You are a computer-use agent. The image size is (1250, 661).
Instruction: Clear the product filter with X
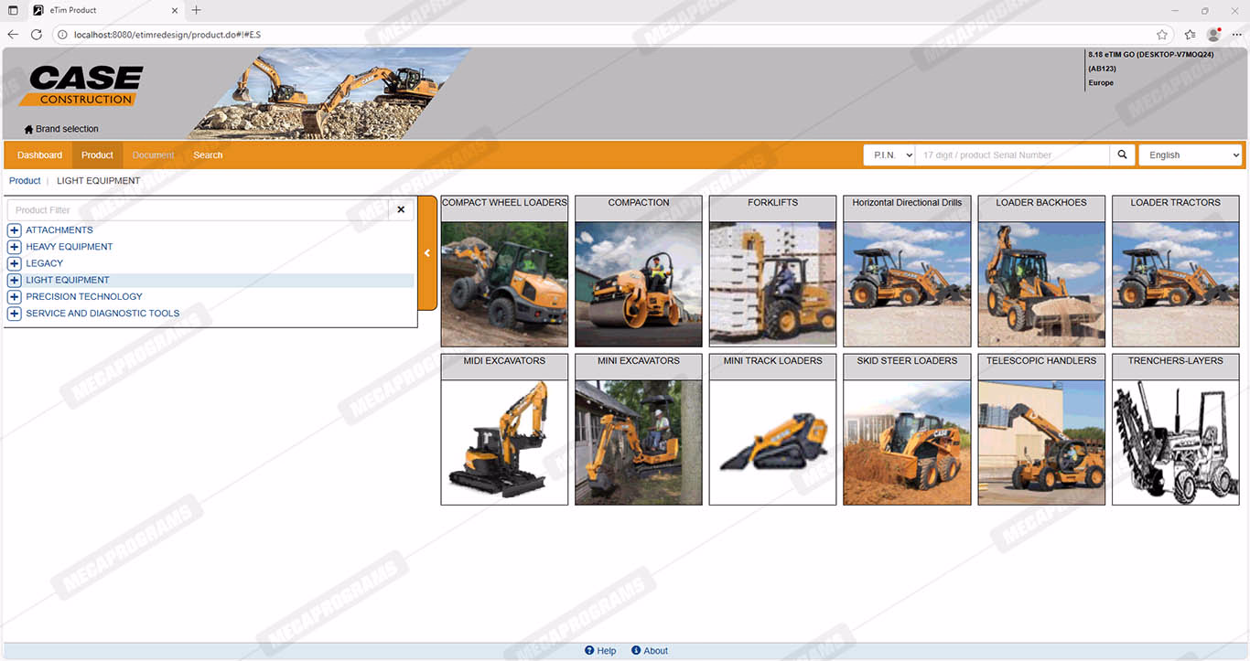401,210
